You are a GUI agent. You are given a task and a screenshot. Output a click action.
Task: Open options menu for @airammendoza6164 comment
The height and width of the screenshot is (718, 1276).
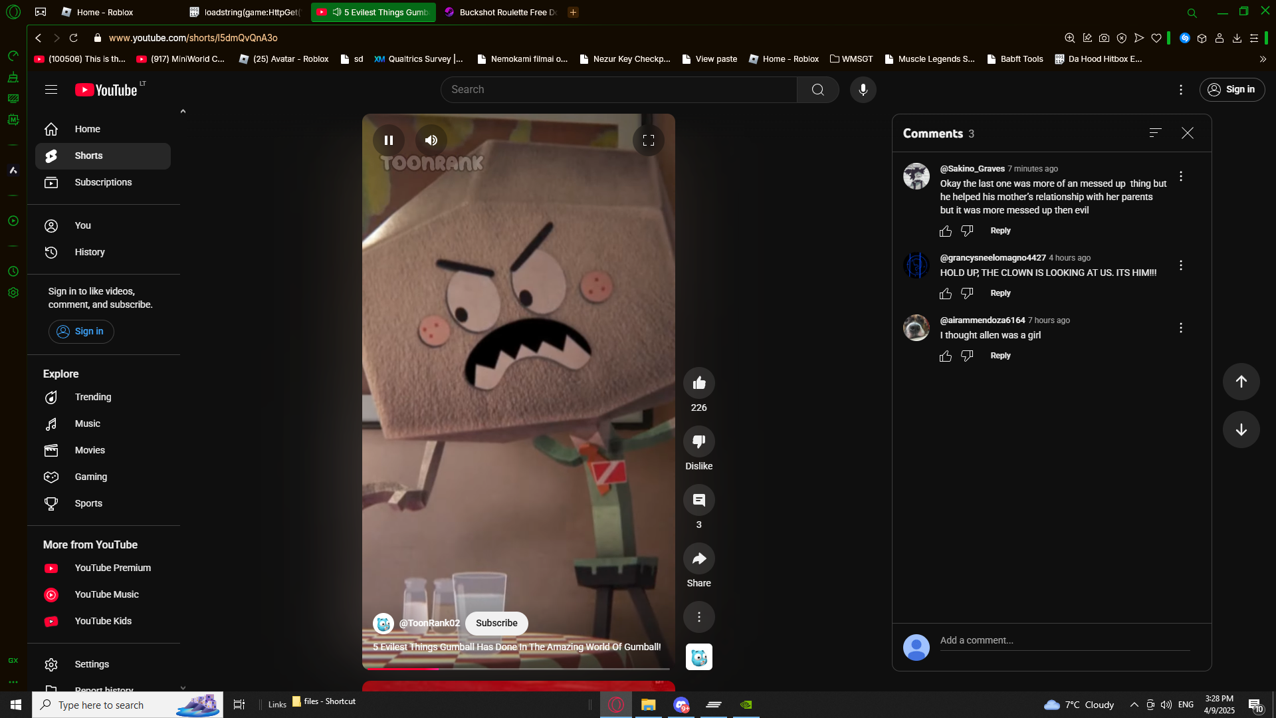click(1181, 328)
